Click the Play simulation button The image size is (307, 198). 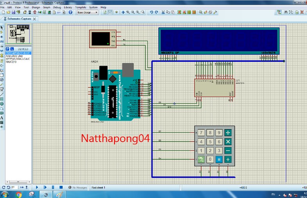37,187
